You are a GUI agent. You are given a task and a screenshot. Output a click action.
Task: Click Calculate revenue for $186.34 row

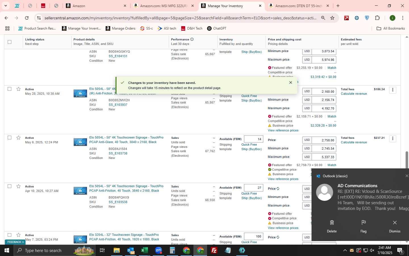pyautogui.click(x=354, y=94)
